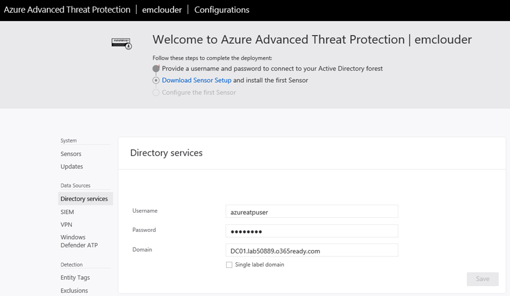Open the VPN configuration page
Viewport: 510px width, 296px height.
[67, 224]
